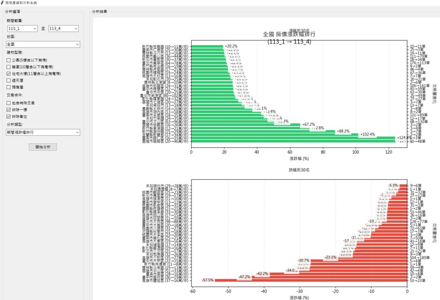Select the 分析選項 panel header

12,11
